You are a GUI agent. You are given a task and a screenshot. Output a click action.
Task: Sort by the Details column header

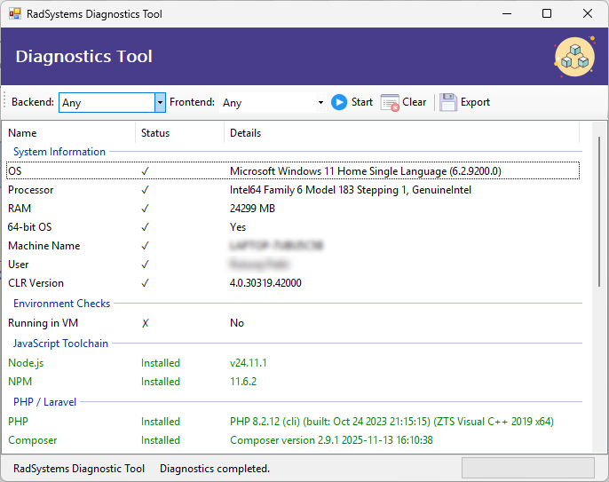pyautogui.click(x=401, y=133)
